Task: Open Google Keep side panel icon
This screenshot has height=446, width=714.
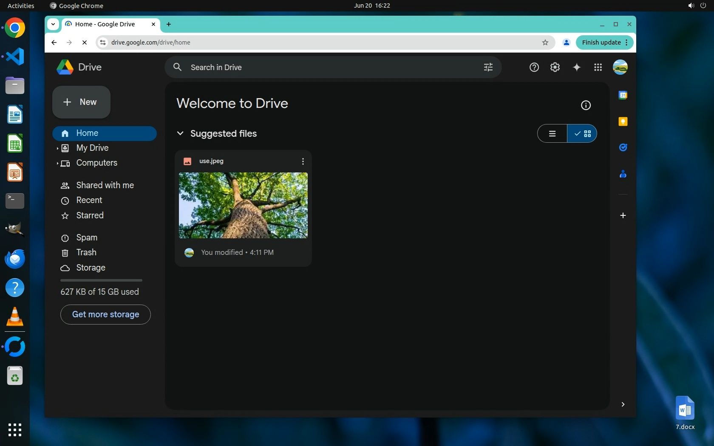Action: (x=623, y=121)
